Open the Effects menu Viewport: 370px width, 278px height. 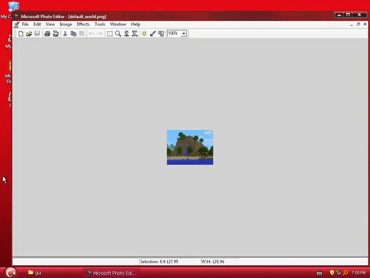83,24
